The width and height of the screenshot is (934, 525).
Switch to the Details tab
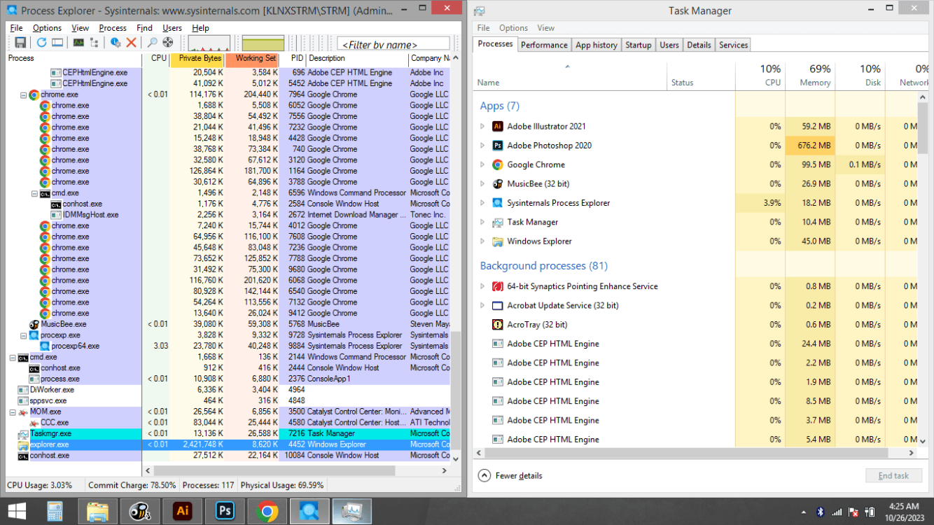click(x=699, y=45)
